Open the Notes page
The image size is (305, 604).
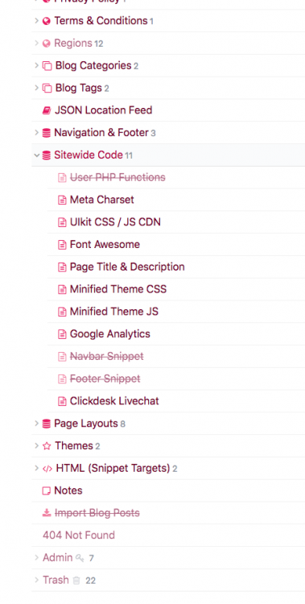(68, 490)
